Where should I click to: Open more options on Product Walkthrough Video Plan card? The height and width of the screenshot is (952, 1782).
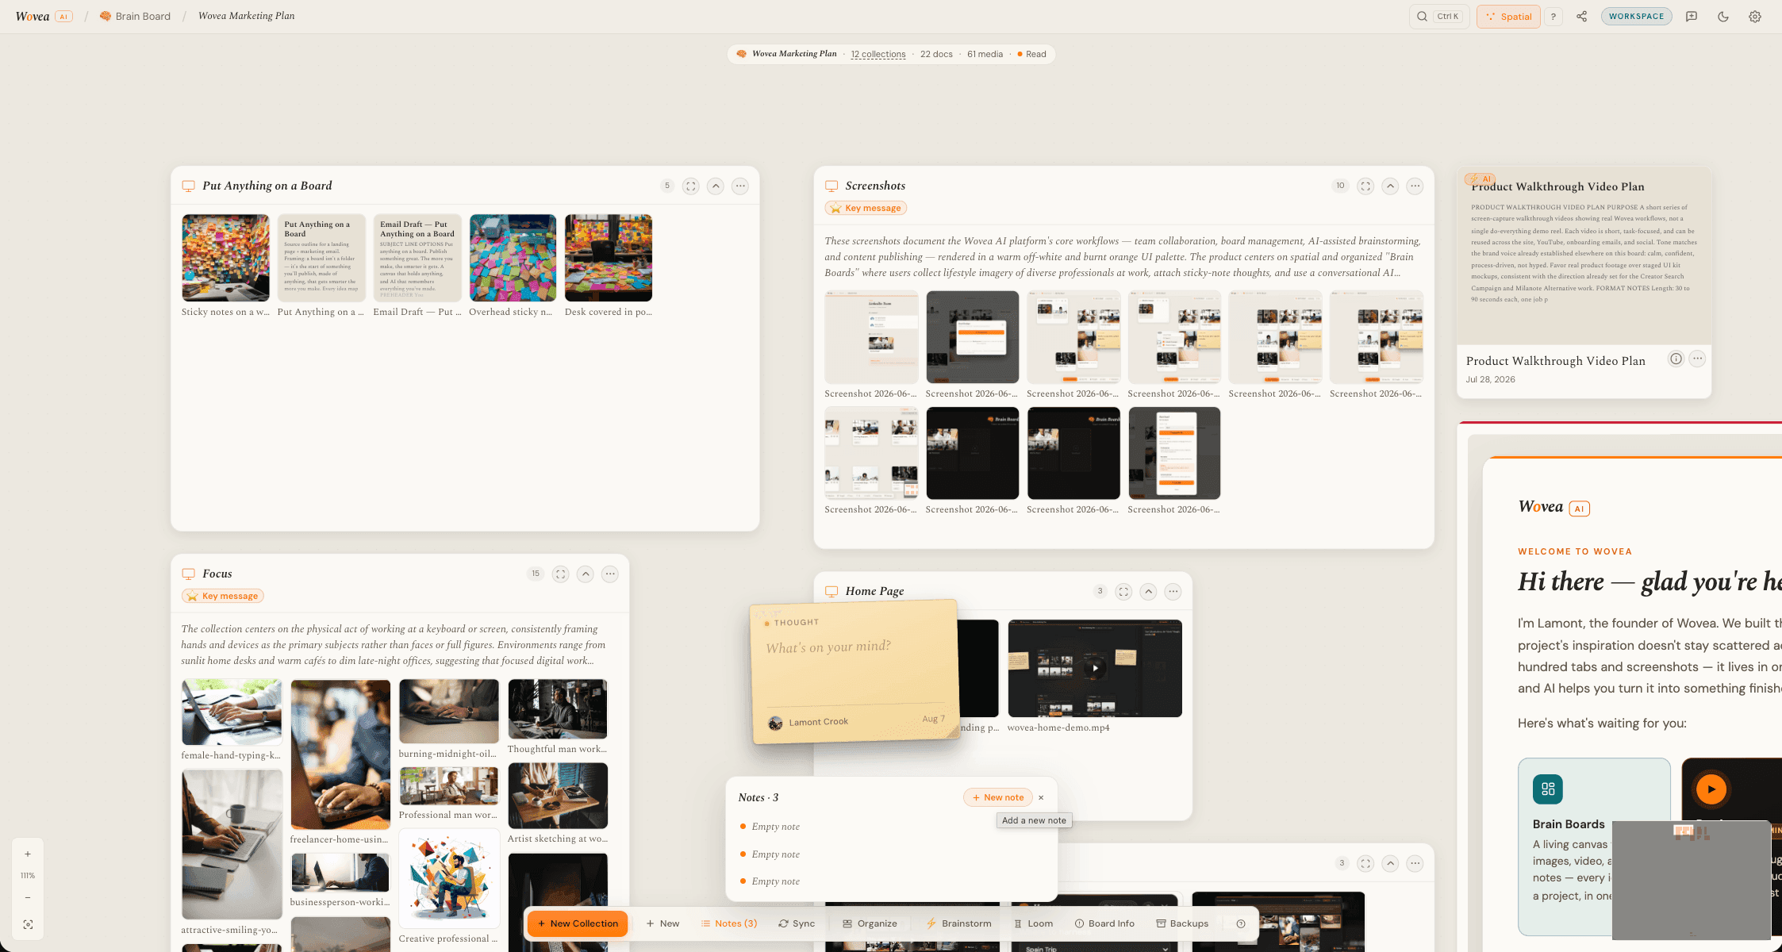pyautogui.click(x=1697, y=359)
